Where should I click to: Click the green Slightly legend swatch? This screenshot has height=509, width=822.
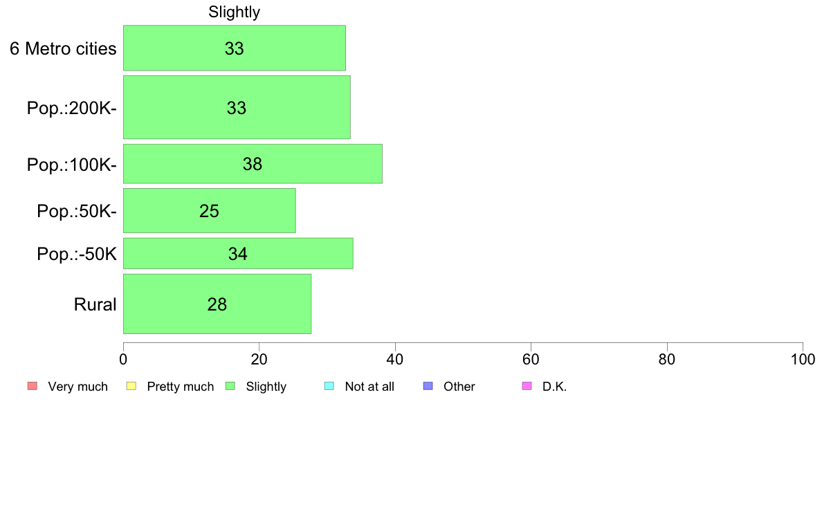(230, 387)
